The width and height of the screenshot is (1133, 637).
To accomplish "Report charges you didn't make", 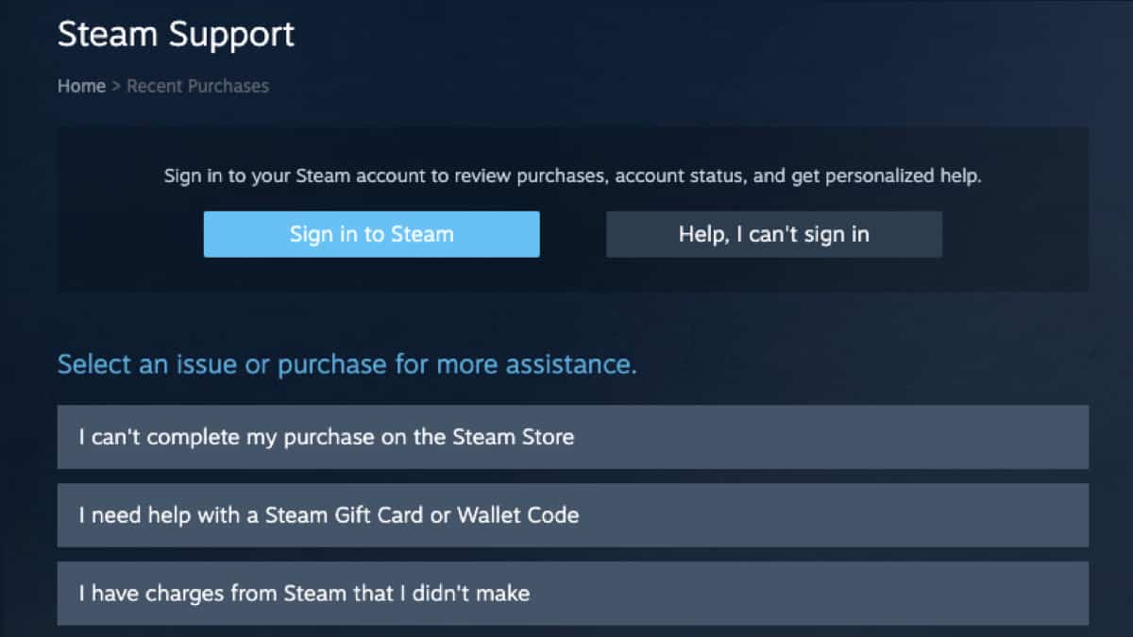I will 572,594.
